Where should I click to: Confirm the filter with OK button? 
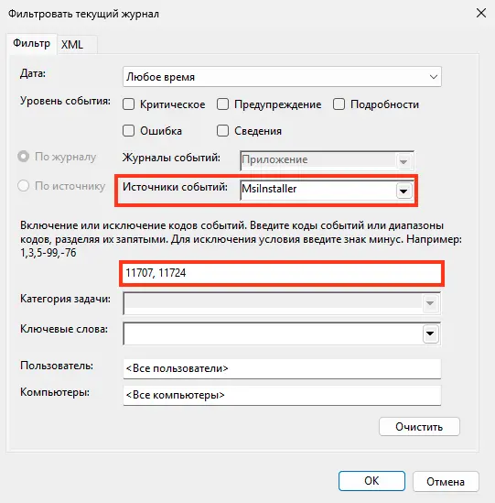[371, 481]
